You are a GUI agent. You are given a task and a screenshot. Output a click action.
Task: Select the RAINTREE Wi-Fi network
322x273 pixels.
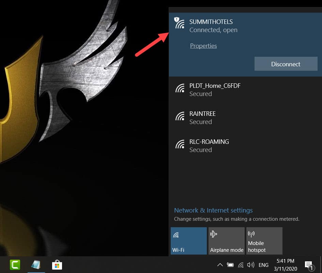click(245, 118)
